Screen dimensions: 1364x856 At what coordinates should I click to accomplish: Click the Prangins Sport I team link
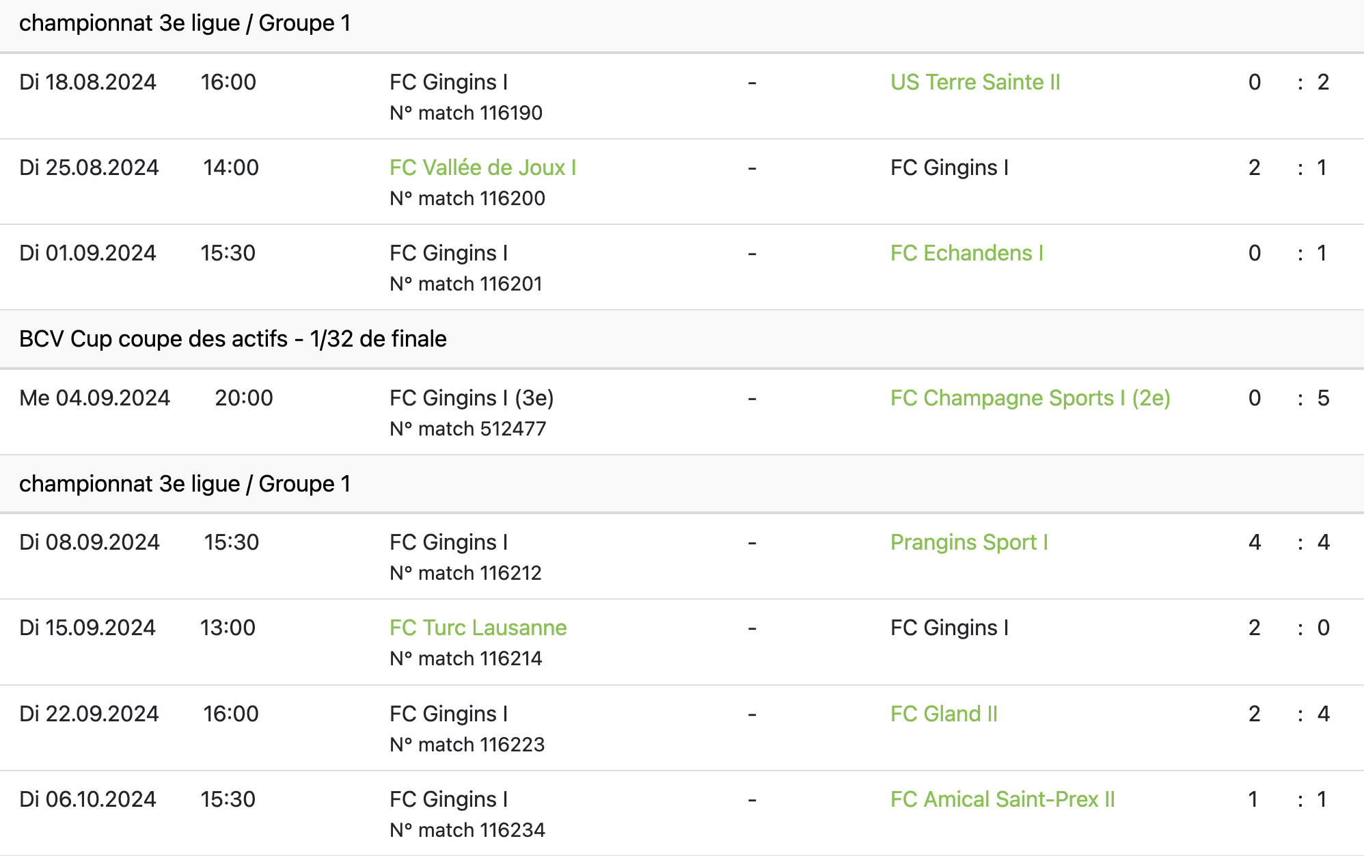click(x=968, y=542)
